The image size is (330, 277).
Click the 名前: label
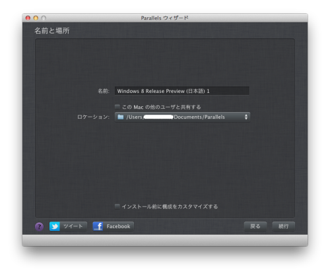104,91
